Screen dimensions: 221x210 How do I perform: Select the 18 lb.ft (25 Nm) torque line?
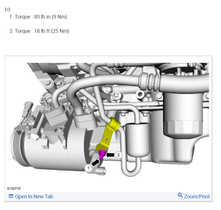click(39, 31)
